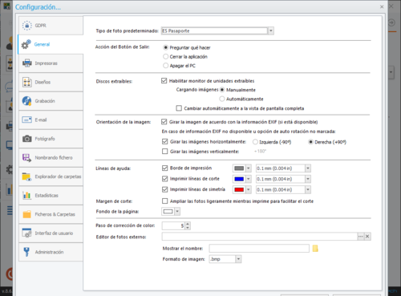
Task: Click the 'Mostrar el nombre' text field
Action: (259, 249)
